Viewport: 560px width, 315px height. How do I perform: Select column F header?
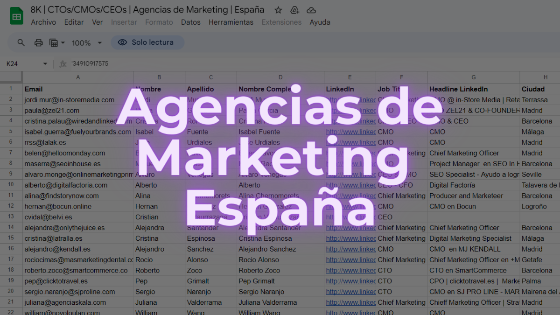point(401,77)
